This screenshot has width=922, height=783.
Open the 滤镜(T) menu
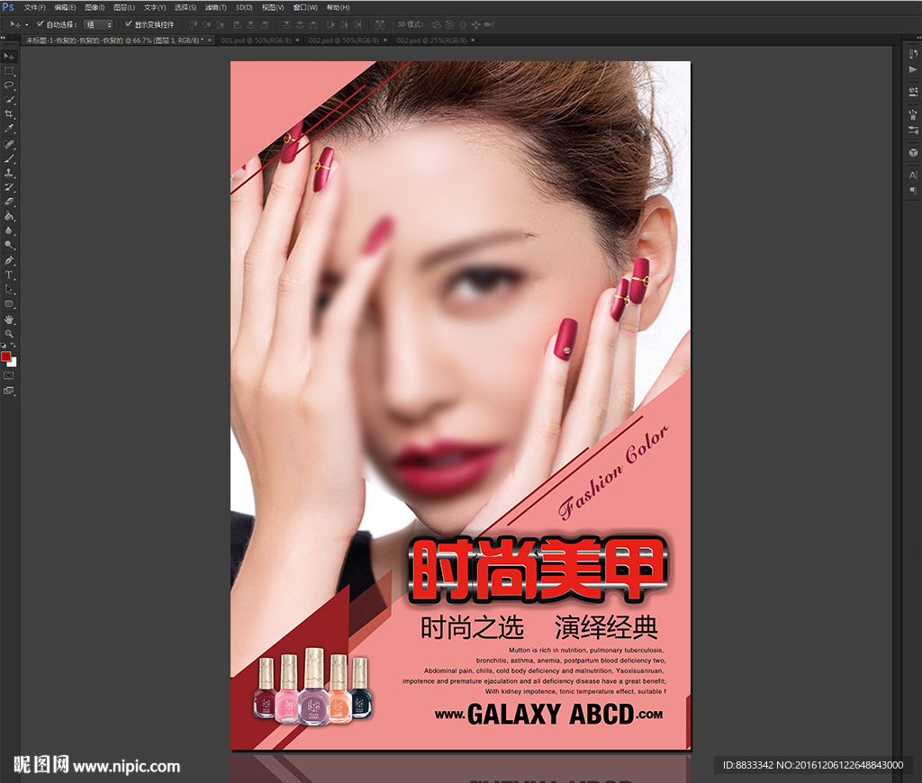[216, 7]
